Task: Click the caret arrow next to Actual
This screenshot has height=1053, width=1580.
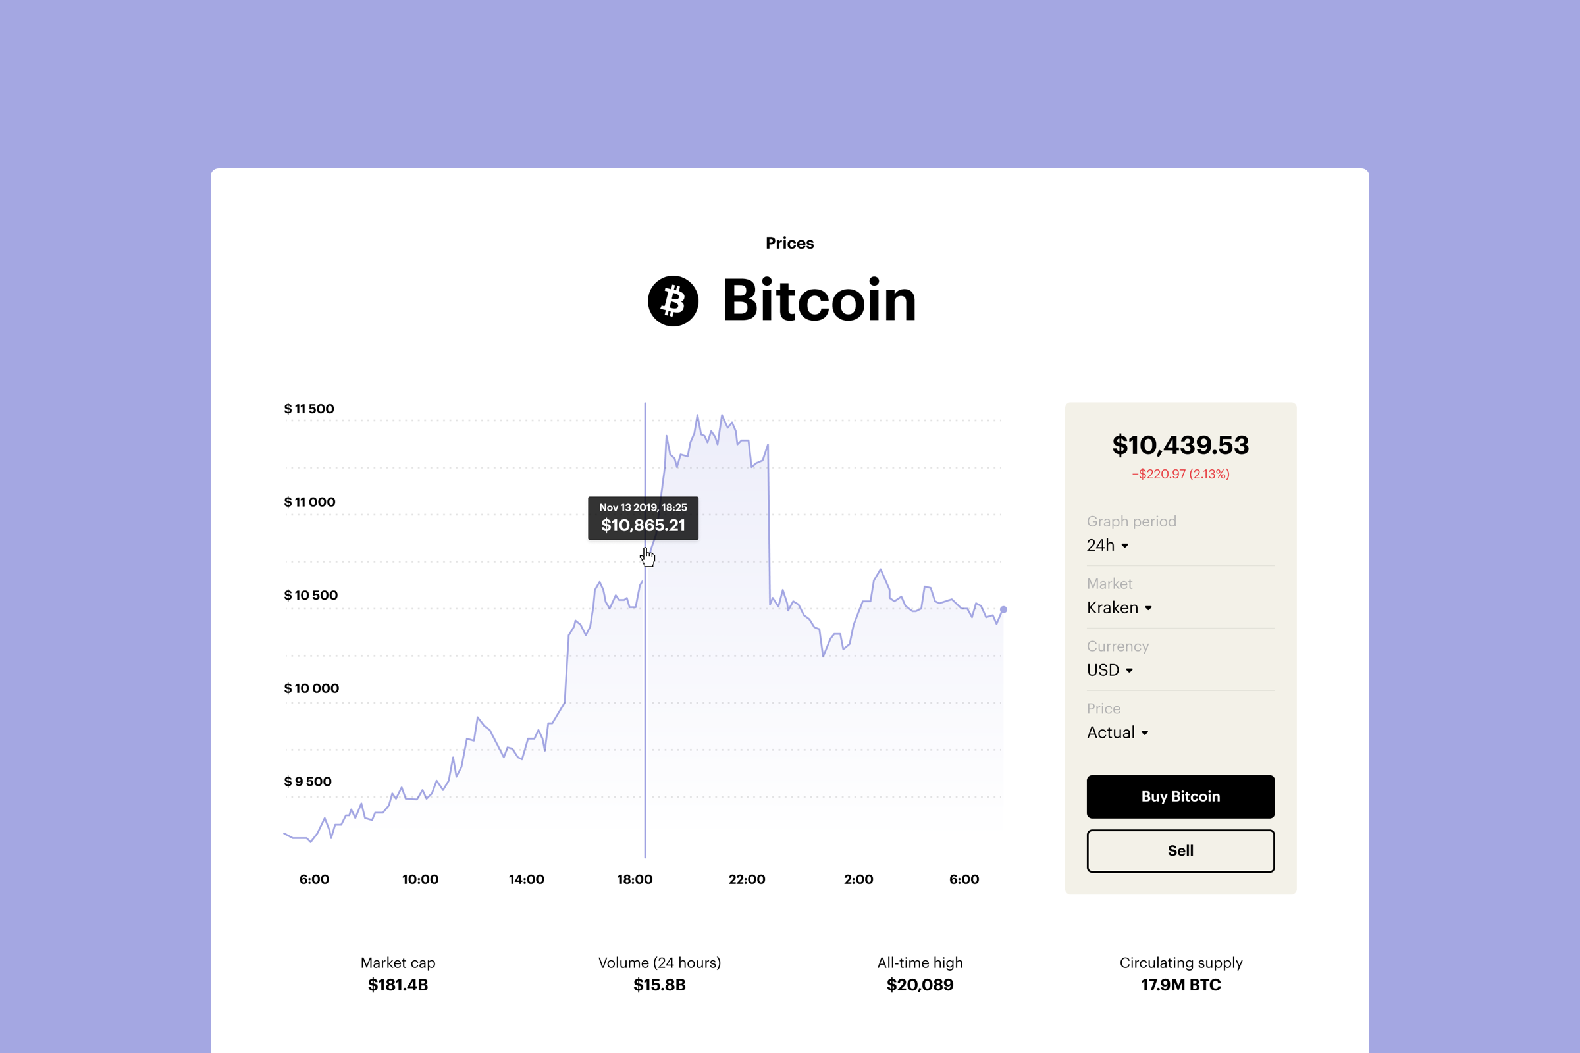Action: (x=1145, y=732)
